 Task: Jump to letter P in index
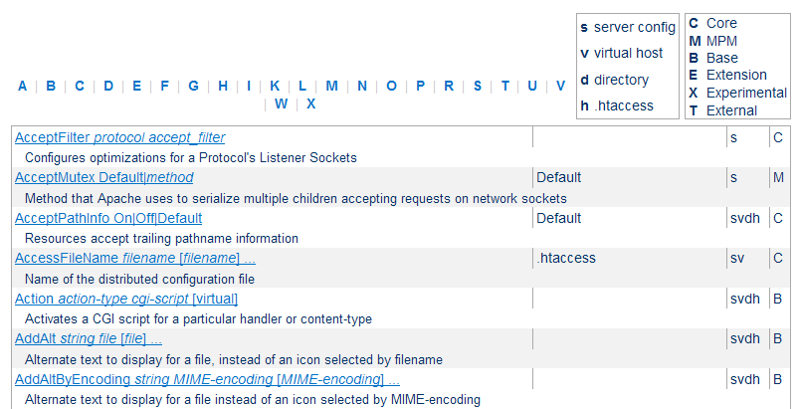pyautogui.click(x=421, y=86)
